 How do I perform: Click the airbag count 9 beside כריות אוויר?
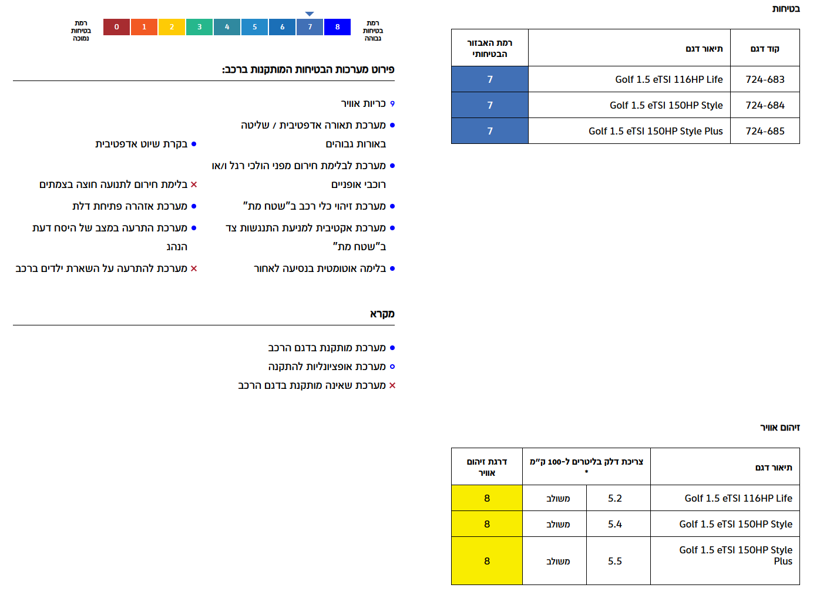tap(392, 103)
